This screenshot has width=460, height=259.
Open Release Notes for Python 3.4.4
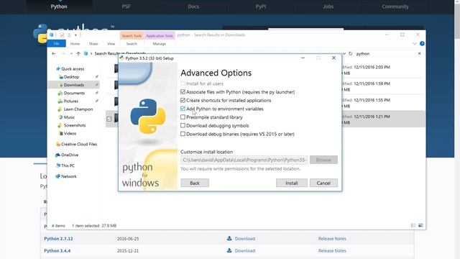(332, 251)
